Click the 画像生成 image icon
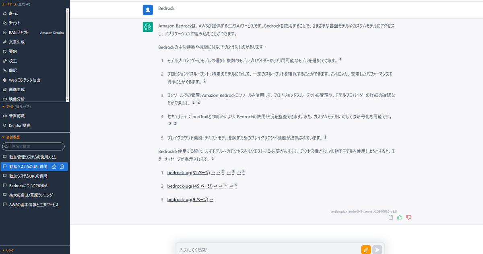The height and width of the screenshot is (254, 483). click(x=5, y=90)
